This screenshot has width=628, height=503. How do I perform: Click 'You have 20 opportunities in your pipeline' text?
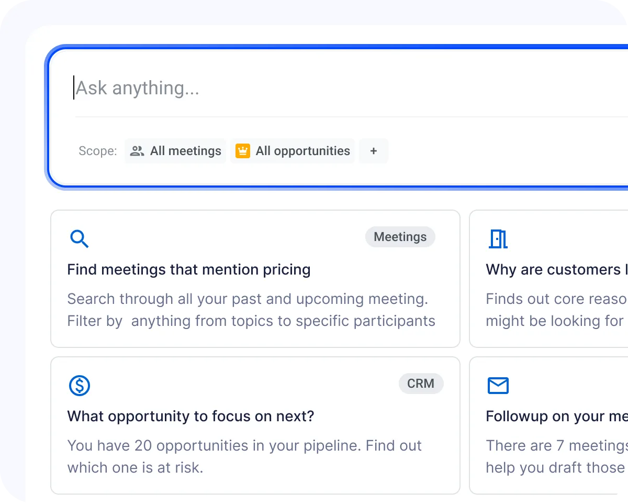(214, 446)
